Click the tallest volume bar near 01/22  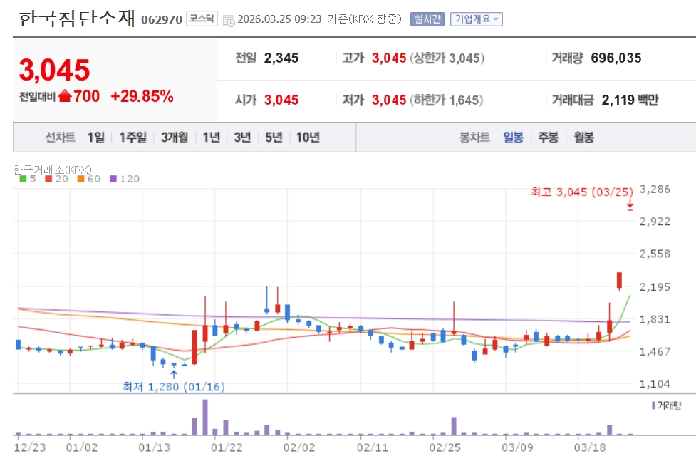point(205,417)
